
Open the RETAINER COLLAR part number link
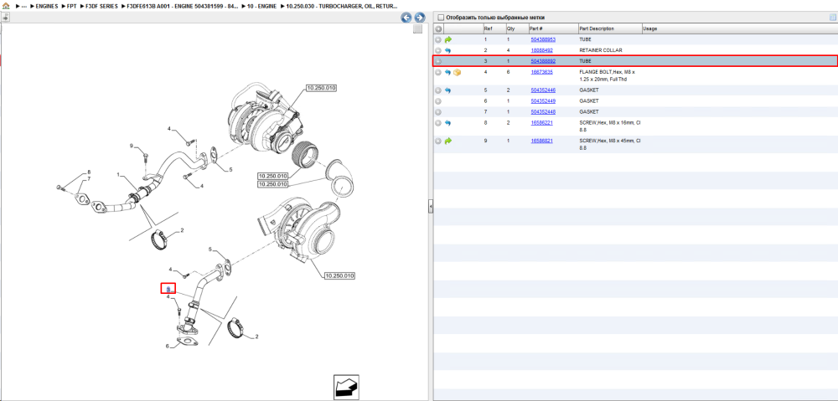coord(541,50)
